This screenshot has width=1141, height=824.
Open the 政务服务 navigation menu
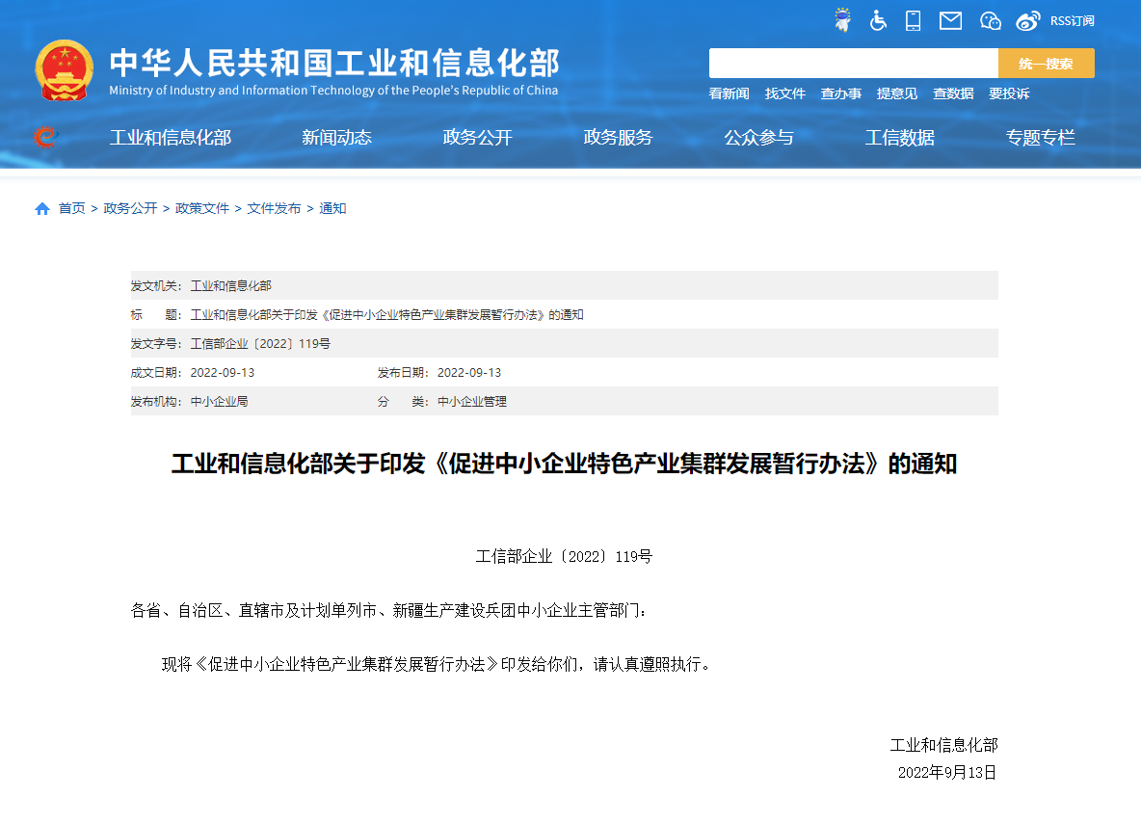618,138
